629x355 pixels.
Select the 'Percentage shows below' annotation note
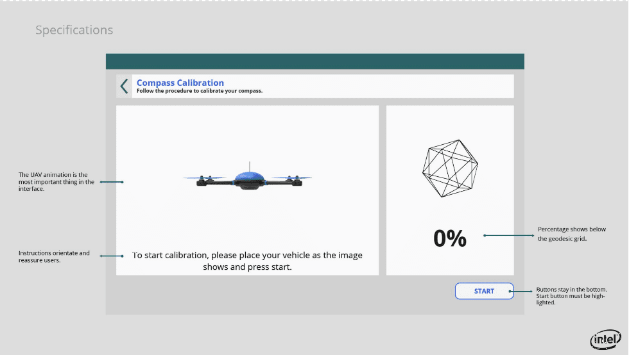click(571, 234)
